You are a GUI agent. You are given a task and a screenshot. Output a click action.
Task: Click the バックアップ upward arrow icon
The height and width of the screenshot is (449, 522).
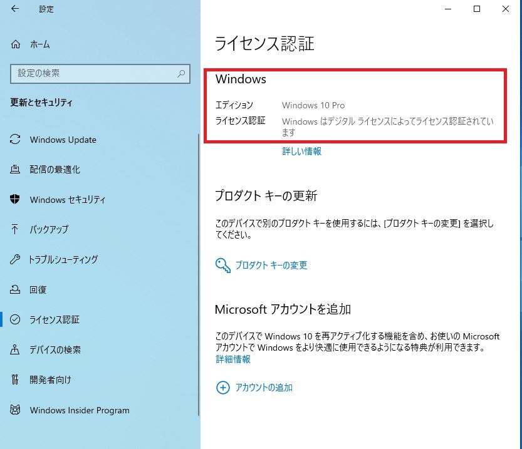(x=14, y=229)
